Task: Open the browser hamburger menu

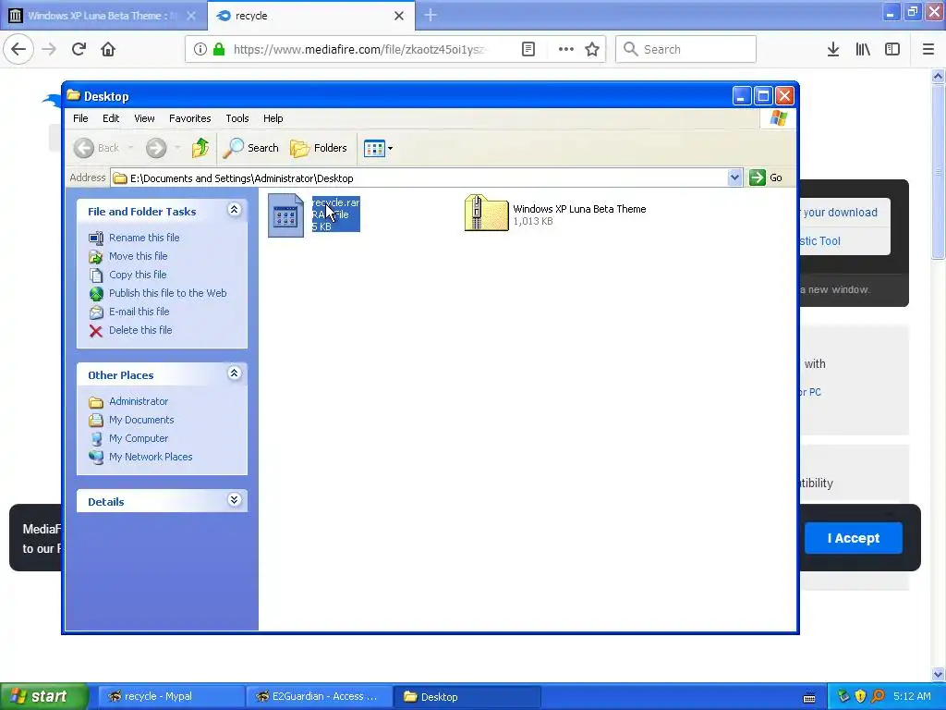Action: (x=928, y=49)
